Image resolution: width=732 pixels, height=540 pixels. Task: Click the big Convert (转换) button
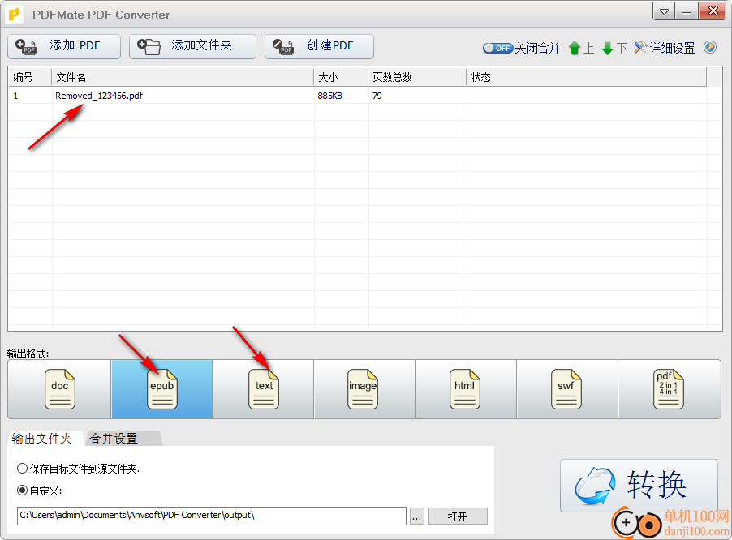coord(639,486)
